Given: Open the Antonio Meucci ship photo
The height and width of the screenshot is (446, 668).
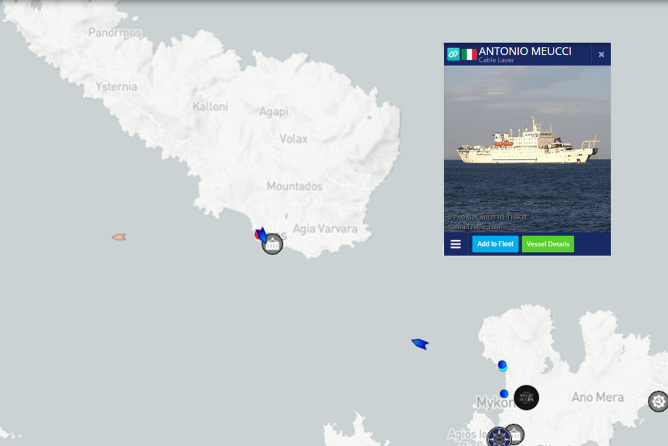Looking at the screenshot, I should coord(527,149).
